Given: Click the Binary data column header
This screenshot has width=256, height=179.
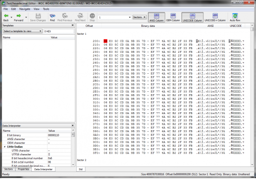Looking at the screenshot, I should coord(148,26).
